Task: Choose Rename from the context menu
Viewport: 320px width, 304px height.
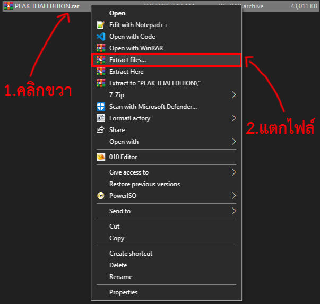Action: [120, 277]
